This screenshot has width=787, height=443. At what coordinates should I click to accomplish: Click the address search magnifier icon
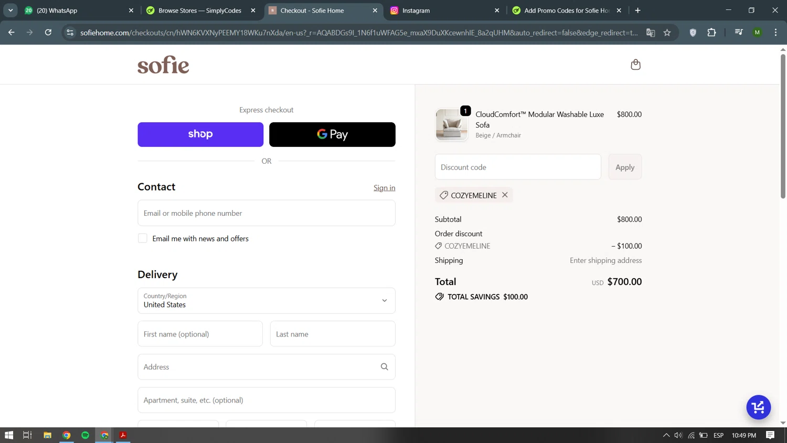(385, 367)
